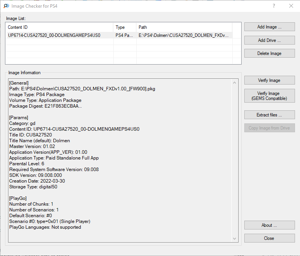The width and height of the screenshot is (300, 256).
Task: Click 'Required System Software Version: 09.008'
Action: (x=54, y=169)
